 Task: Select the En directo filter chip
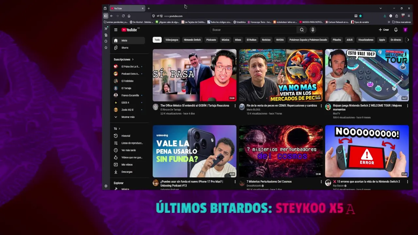(395, 40)
